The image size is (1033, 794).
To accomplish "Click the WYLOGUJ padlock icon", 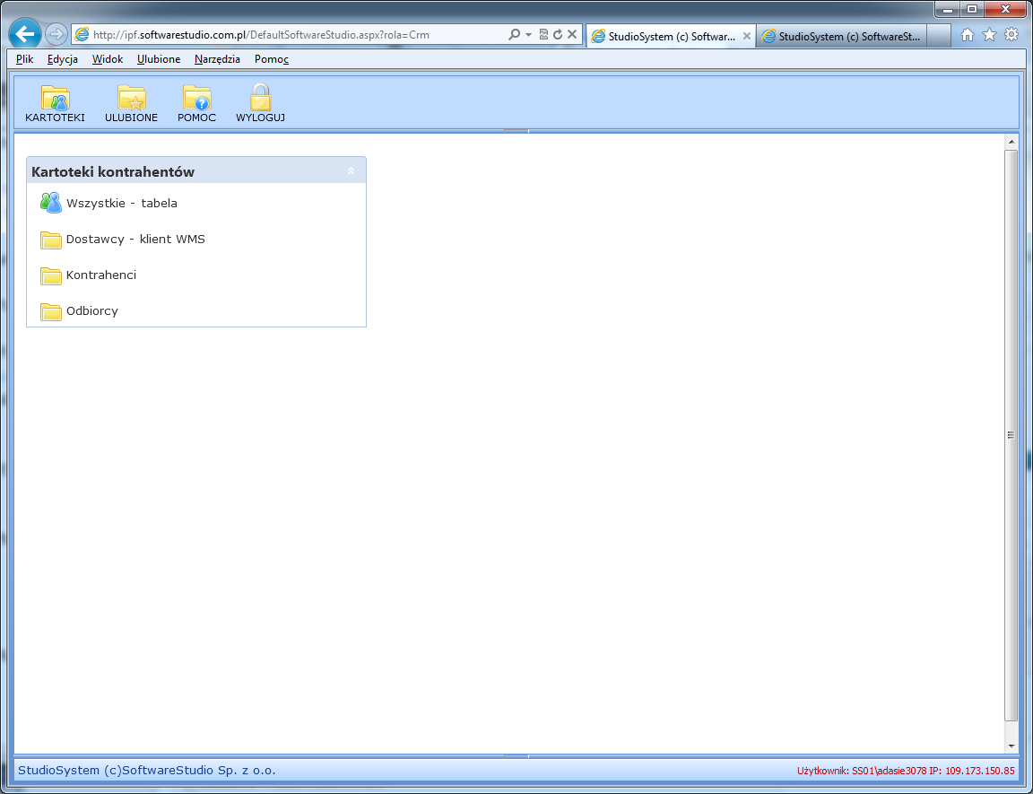I will point(260,99).
